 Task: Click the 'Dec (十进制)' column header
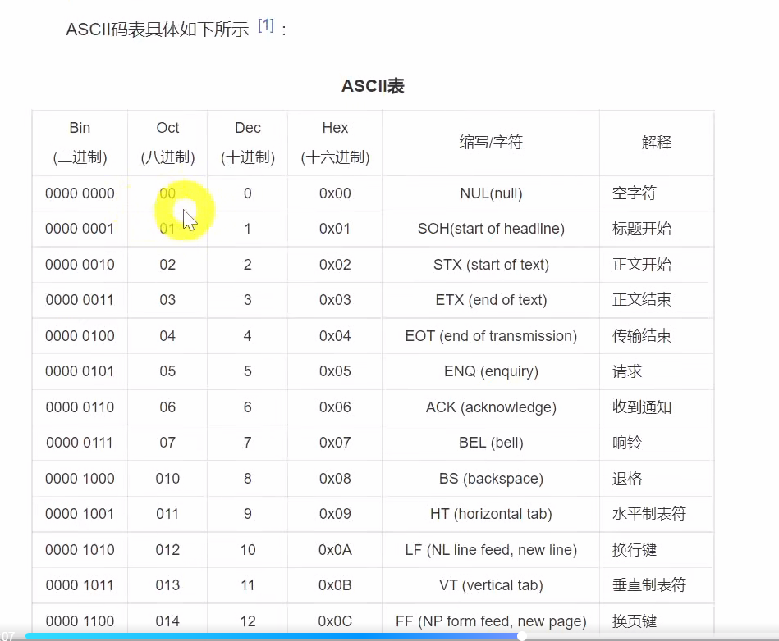pyautogui.click(x=247, y=143)
